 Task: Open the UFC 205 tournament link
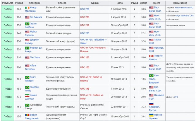(85, 33)
